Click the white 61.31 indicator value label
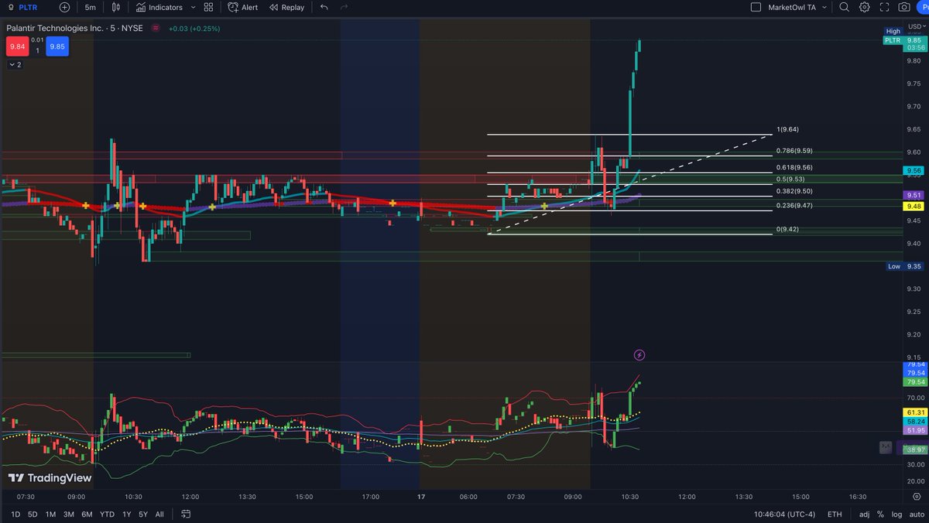The width and height of the screenshot is (929, 523). 914,412
